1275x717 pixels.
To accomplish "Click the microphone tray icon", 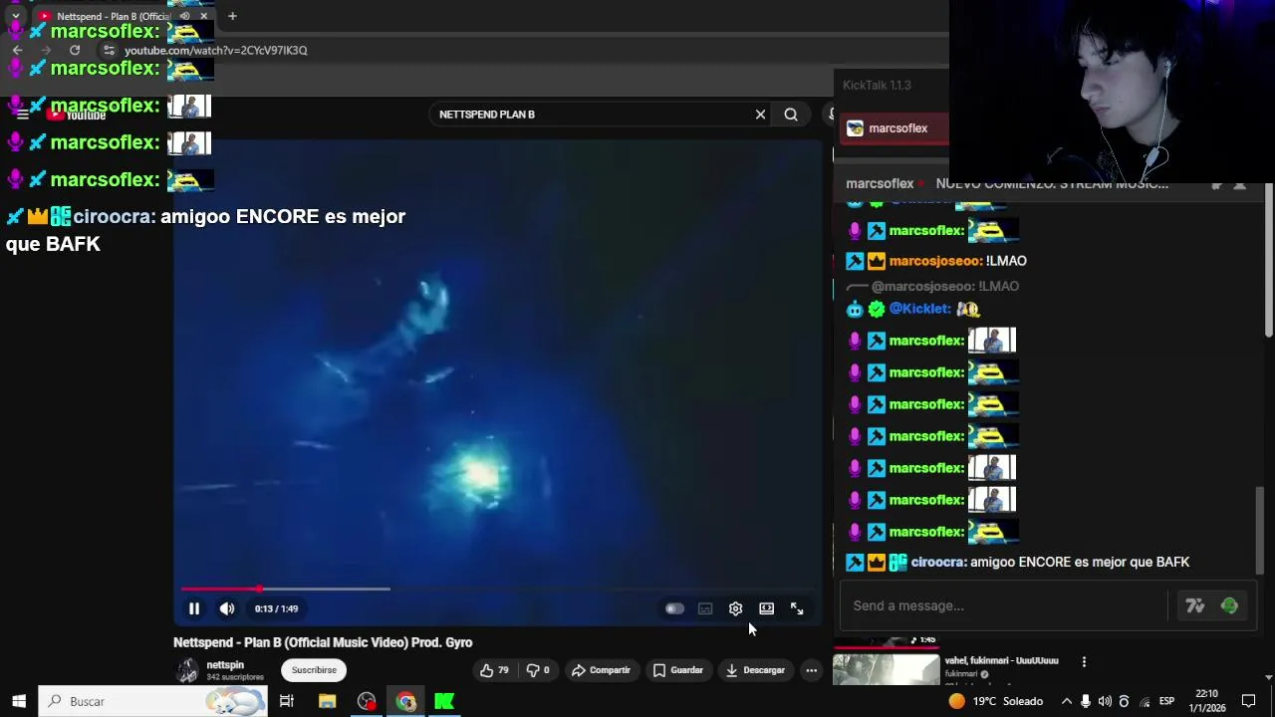I will pyautogui.click(x=1086, y=701).
